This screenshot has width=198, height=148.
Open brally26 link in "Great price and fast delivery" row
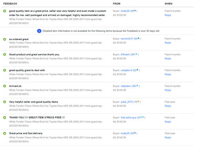click(x=125, y=133)
